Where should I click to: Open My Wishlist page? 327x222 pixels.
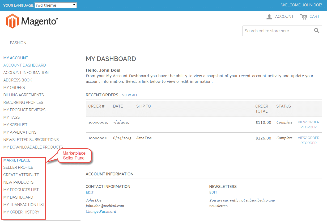tap(15, 125)
